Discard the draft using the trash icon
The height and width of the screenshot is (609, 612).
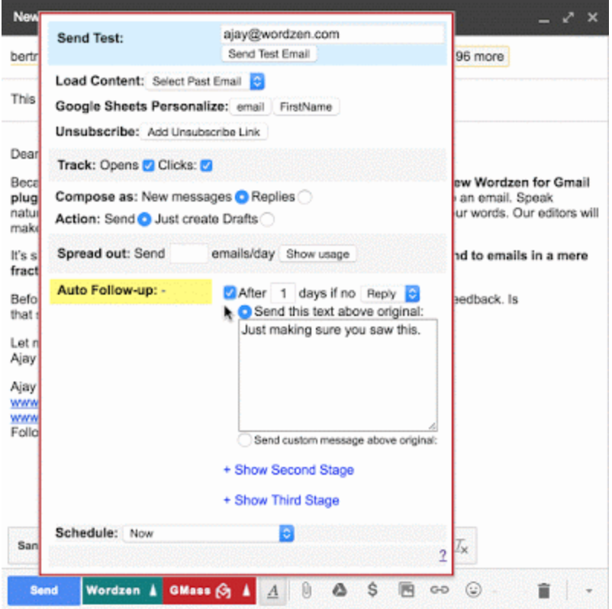coord(543,590)
